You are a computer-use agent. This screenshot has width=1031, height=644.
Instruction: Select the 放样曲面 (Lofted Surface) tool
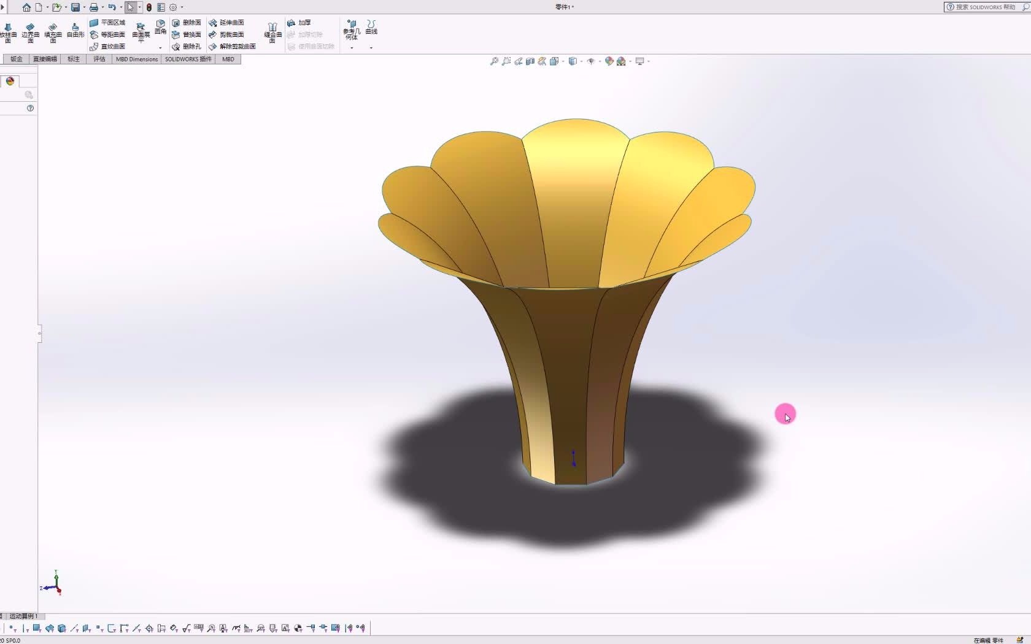click(x=8, y=33)
